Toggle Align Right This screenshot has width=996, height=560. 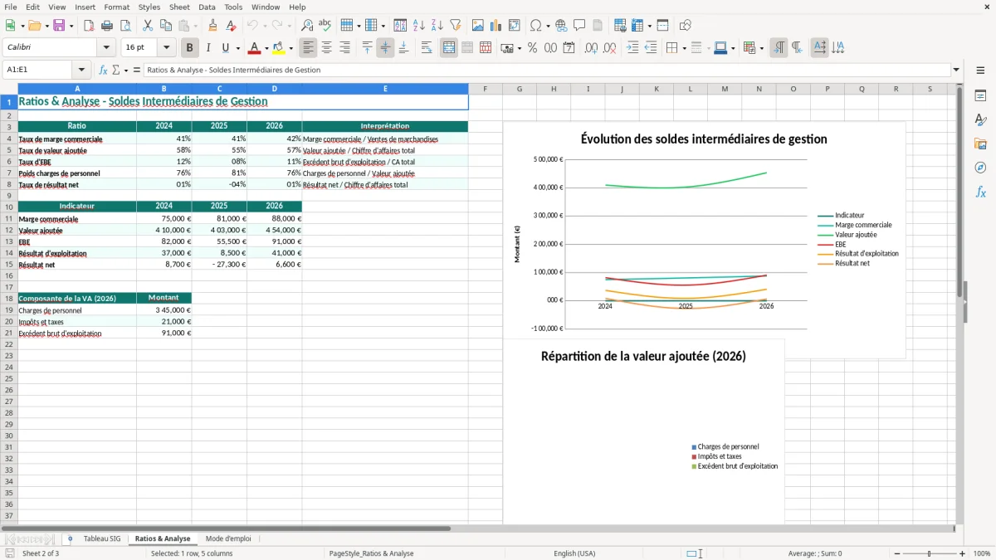[345, 48]
